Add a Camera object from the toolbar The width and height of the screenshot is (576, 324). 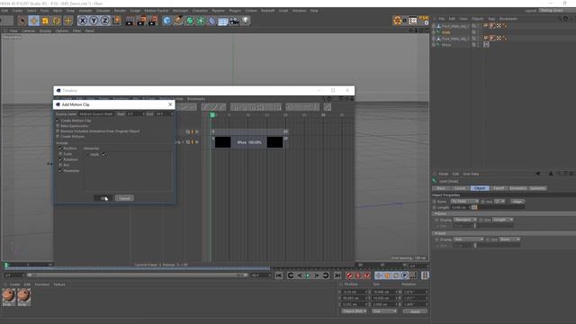pos(234,21)
